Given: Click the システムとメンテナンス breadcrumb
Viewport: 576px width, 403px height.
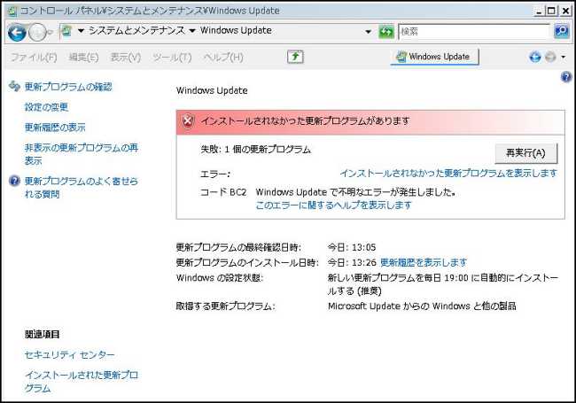Looking at the screenshot, I should pyautogui.click(x=137, y=30).
